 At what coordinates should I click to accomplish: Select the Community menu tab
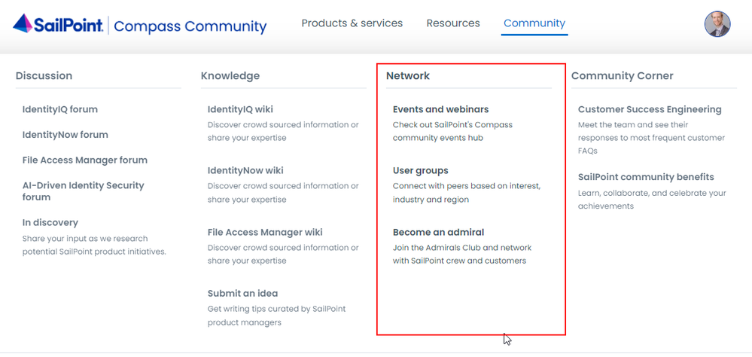pyautogui.click(x=534, y=23)
